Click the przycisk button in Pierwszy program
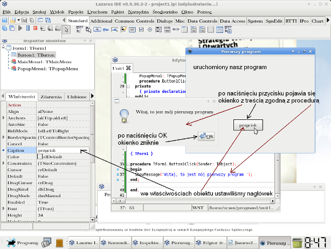The height and width of the screenshot is (249, 331). click(x=248, y=125)
